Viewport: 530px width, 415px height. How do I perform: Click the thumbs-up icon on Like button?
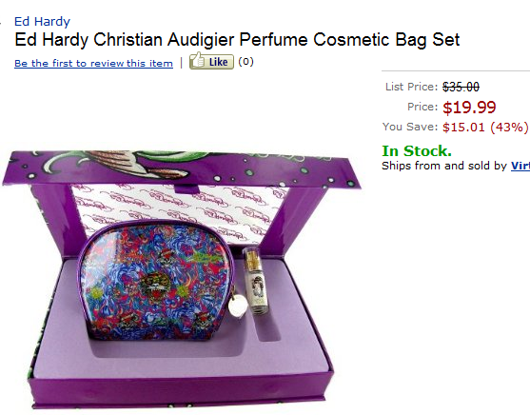197,61
